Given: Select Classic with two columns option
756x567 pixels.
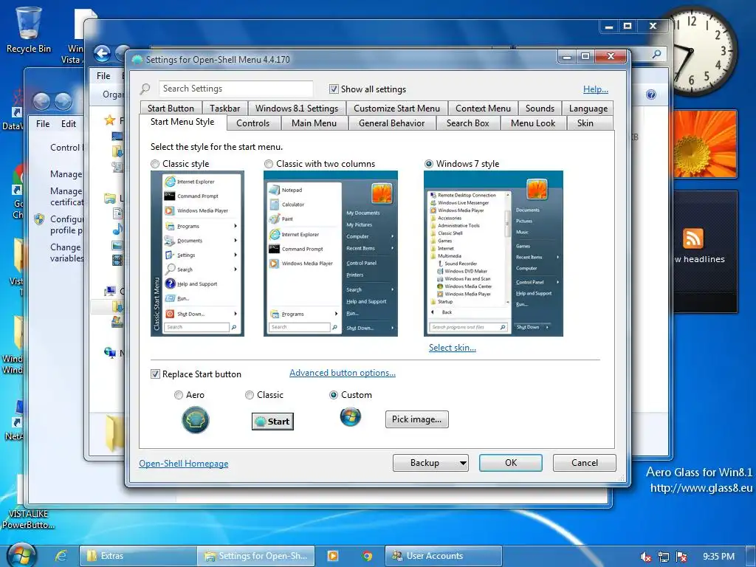Looking at the screenshot, I should click(x=269, y=164).
